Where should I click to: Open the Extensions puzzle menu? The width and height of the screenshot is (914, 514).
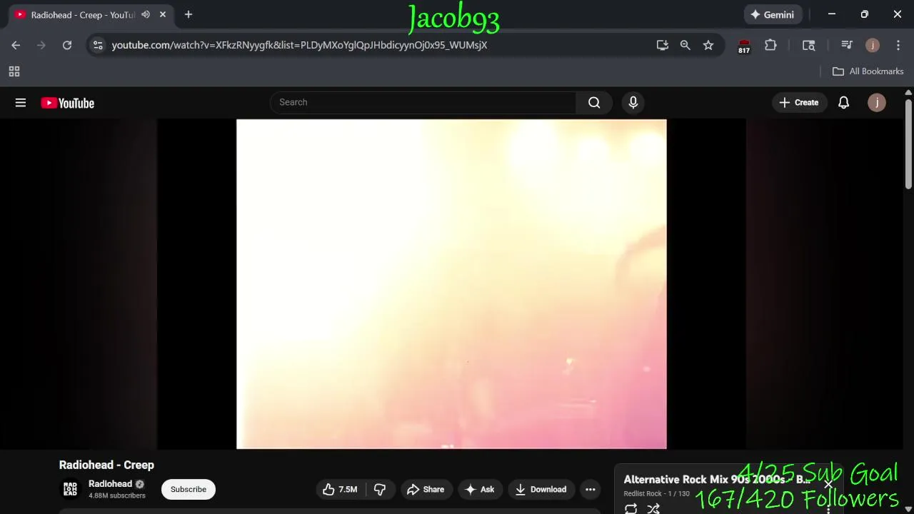coord(770,45)
